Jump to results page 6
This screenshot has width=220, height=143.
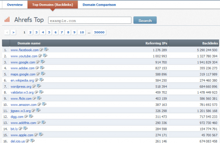(x=56, y=32)
